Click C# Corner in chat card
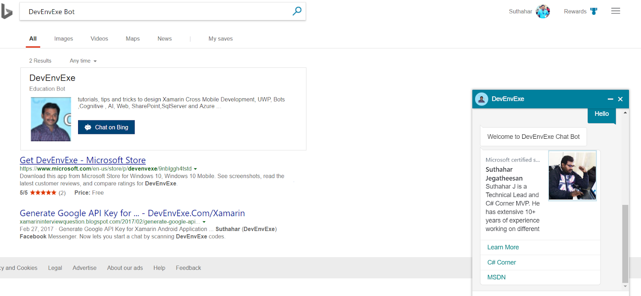This screenshot has height=296, width=641. (x=502, y=262)
